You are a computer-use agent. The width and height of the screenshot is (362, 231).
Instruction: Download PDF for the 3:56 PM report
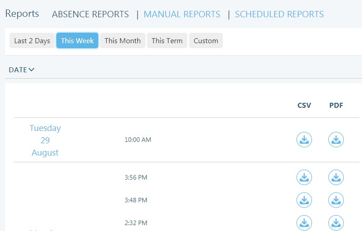tap(336, 177)
